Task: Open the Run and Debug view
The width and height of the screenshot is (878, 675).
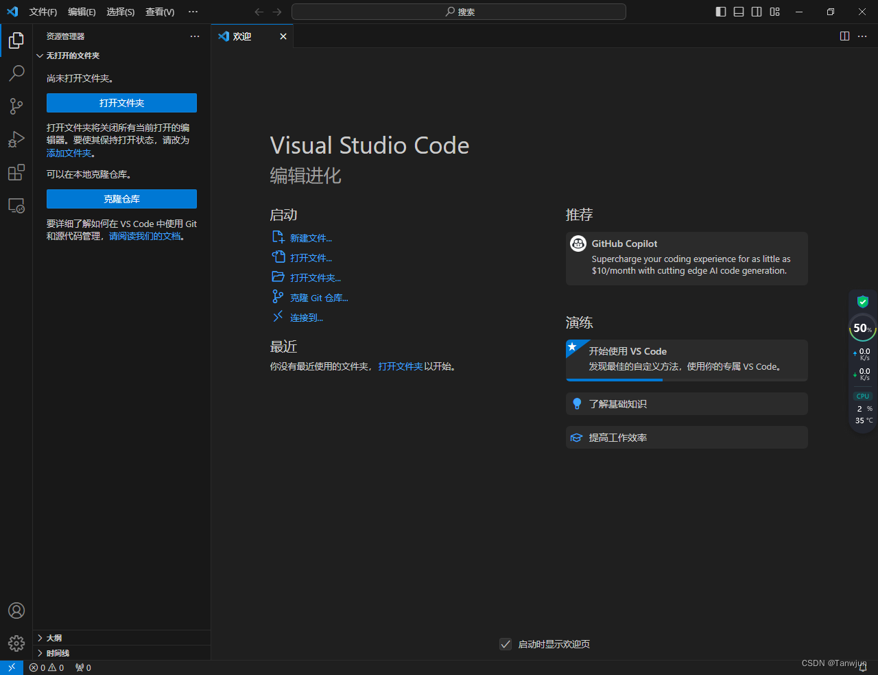Action: [16, 139]
